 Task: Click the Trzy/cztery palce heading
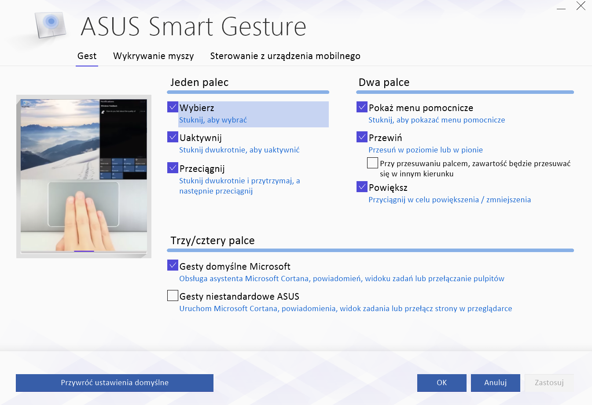(213, 241)
